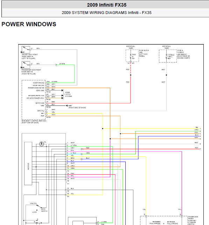Click the BLU 4 continuation label at right edge
Image resolution: width=209 pixels, height=225 pixels.
197,135
